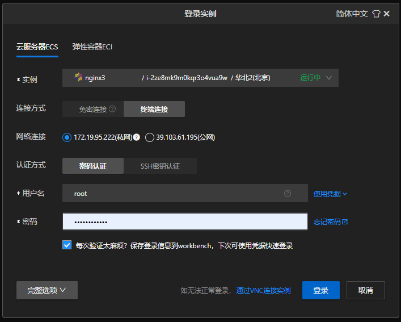This screenshot has height=322, width=401.
Task: Focus the 密码 input field
Action: pyautogui.click(x=185, y=221)
